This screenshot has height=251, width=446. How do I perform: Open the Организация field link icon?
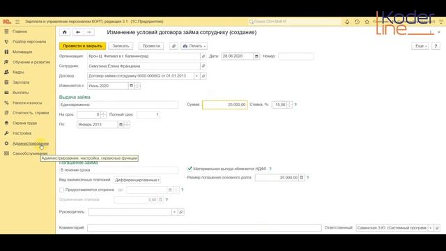(203, 56)
